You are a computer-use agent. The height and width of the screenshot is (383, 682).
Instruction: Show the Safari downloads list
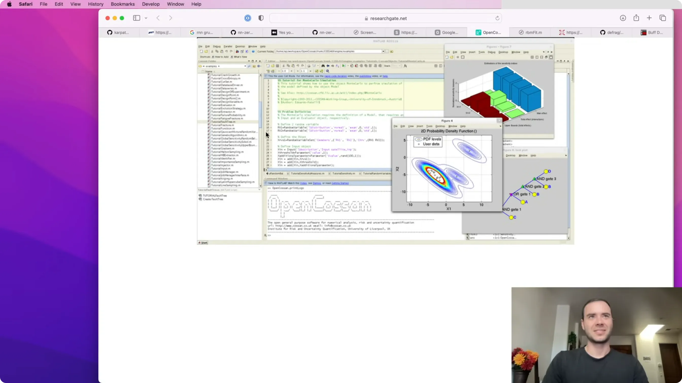[623, 18]
